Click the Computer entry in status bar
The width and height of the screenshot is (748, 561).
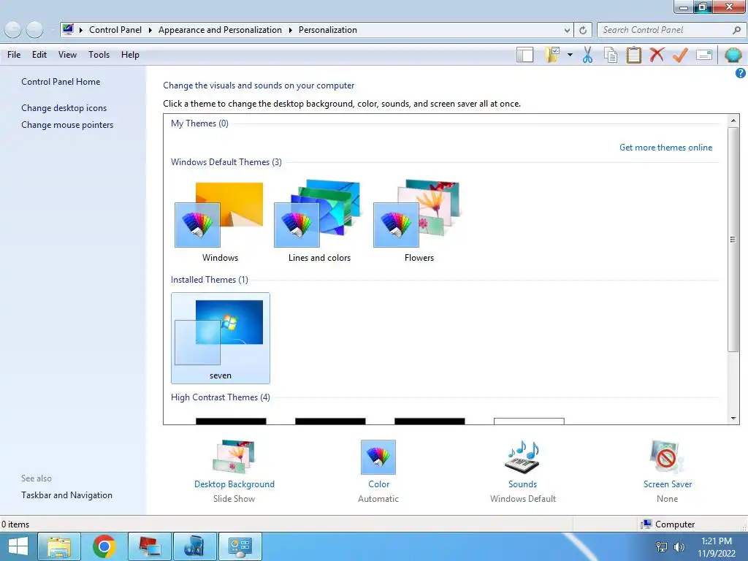(x=668, y=524)
